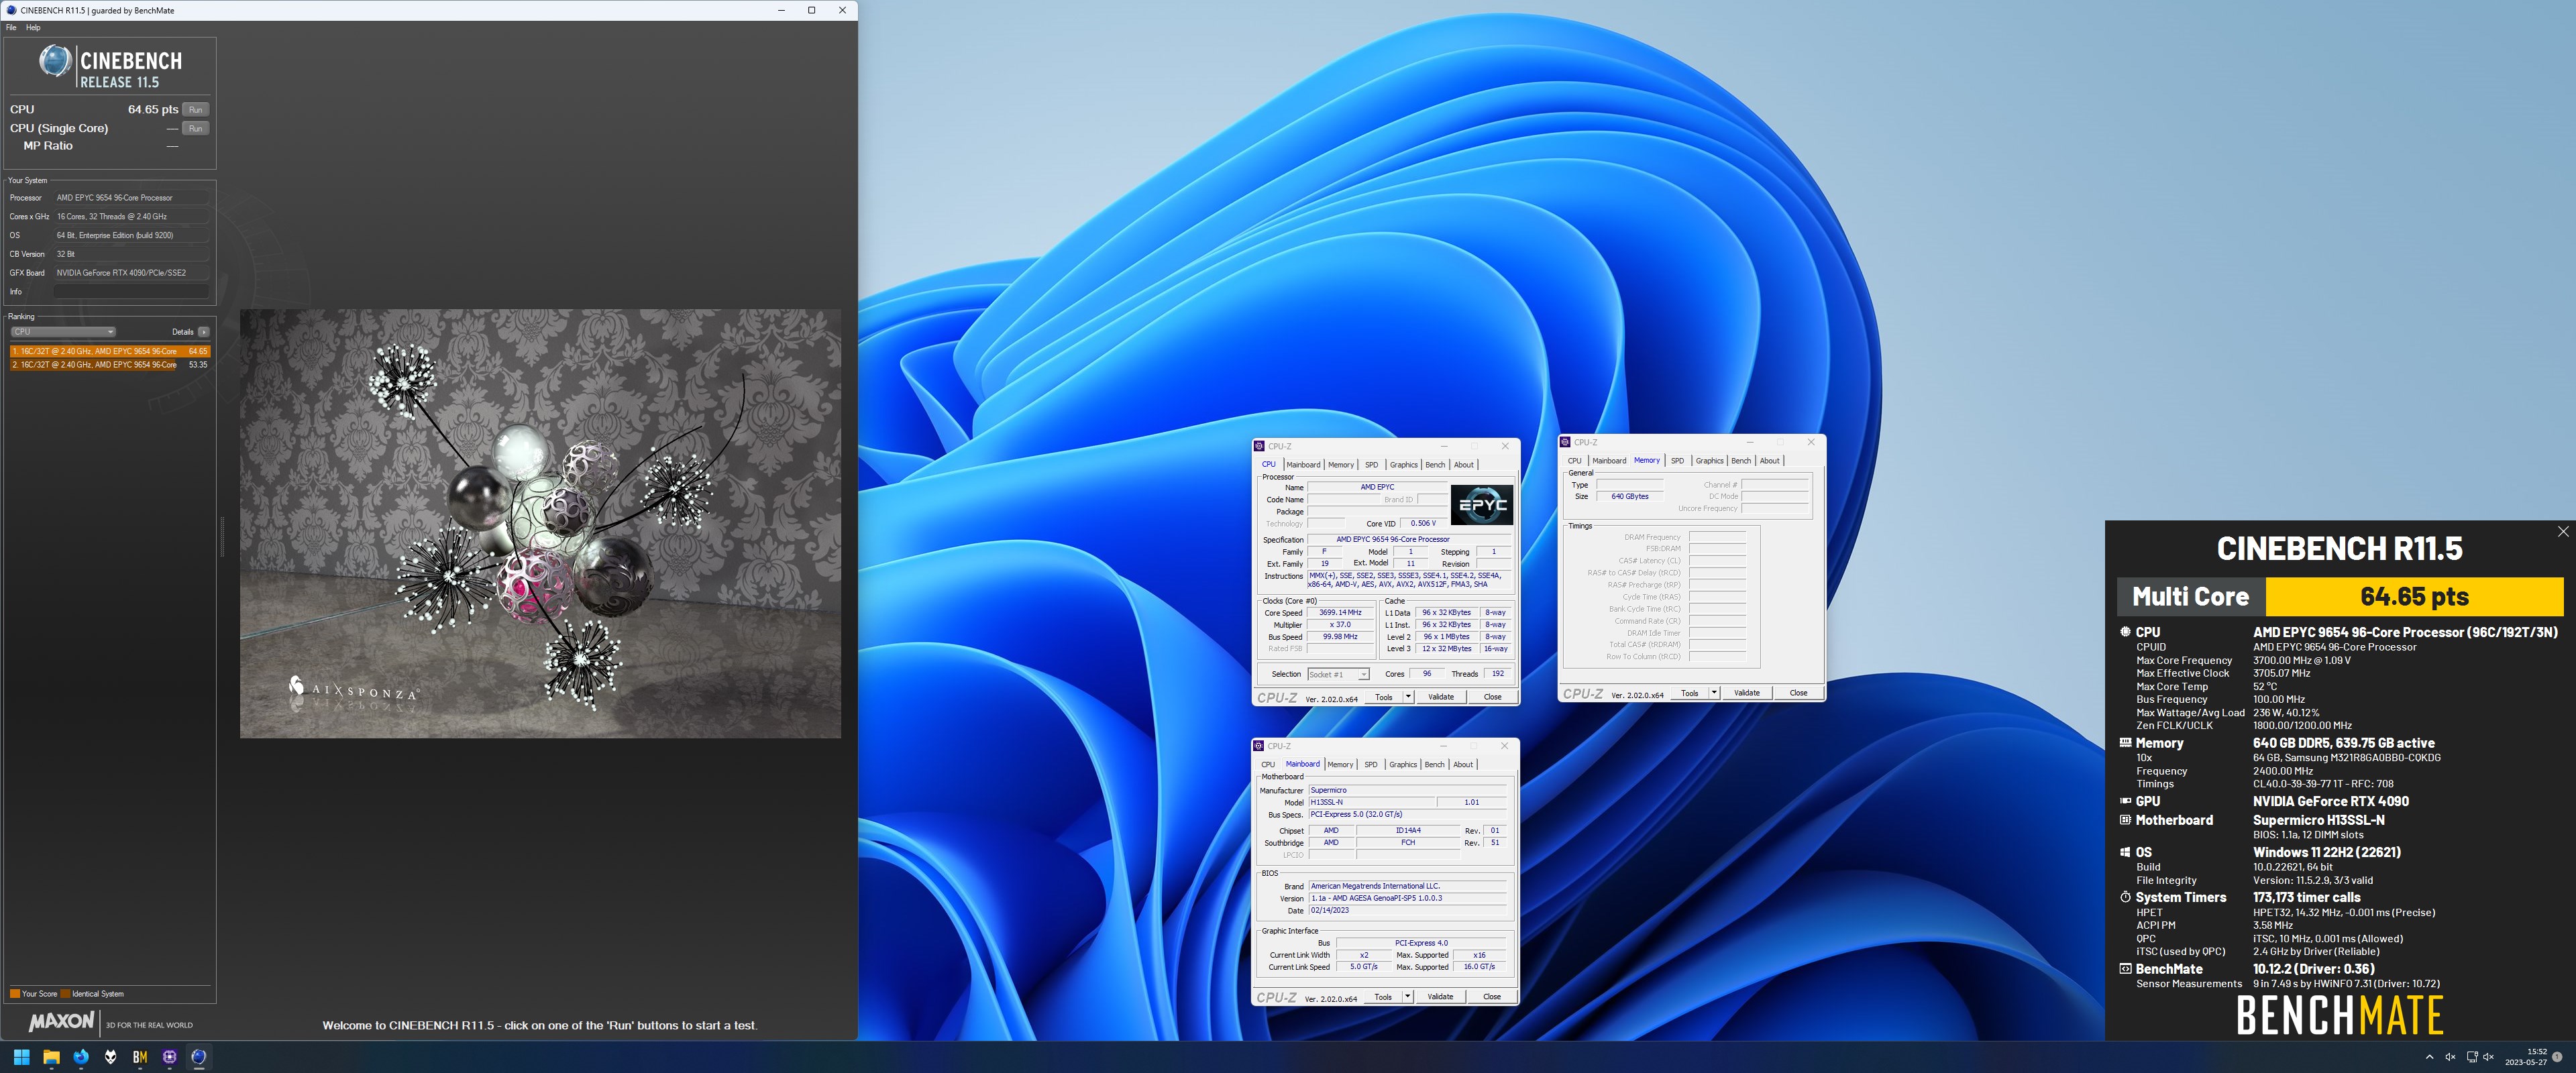Image resolution: width=2576 pixels, height=1073 pixels.
Task: Open the clock showing 15:52
Action: tap(2527, 1056)
